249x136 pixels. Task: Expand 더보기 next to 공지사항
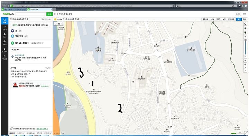click(48, 68)
